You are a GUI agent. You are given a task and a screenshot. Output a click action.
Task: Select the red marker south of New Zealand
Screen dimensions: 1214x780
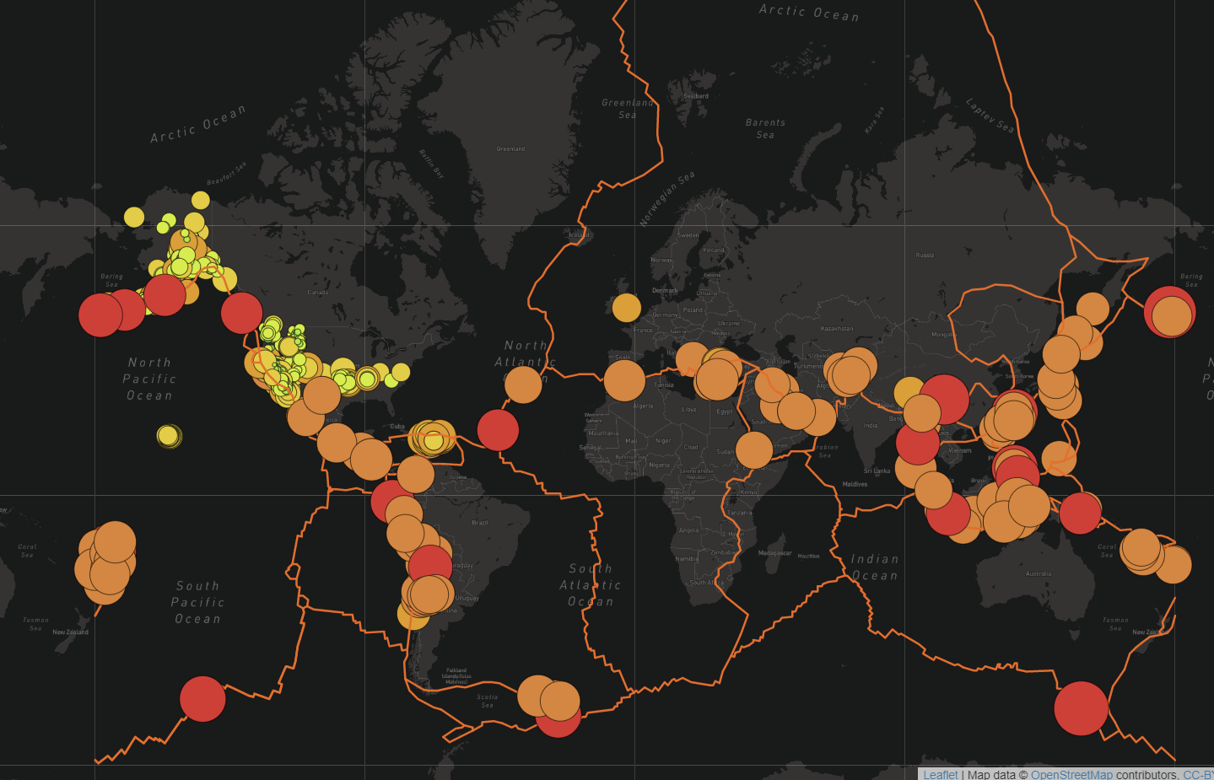point(202,700)
